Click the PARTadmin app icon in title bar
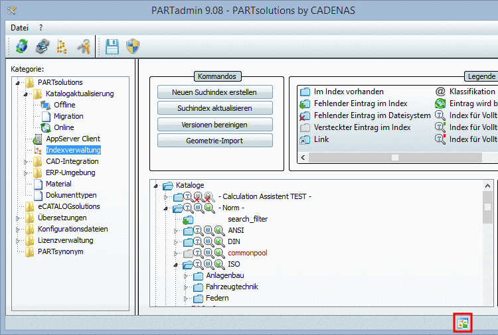This screenshot has height=335, width=498. 12,11
